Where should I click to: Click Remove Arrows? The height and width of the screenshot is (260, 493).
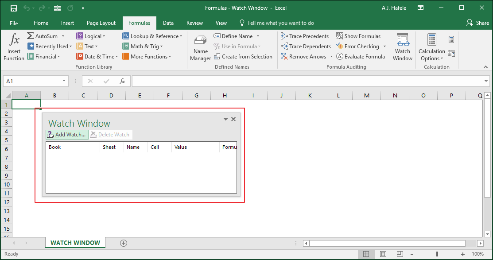click(303, 57)
